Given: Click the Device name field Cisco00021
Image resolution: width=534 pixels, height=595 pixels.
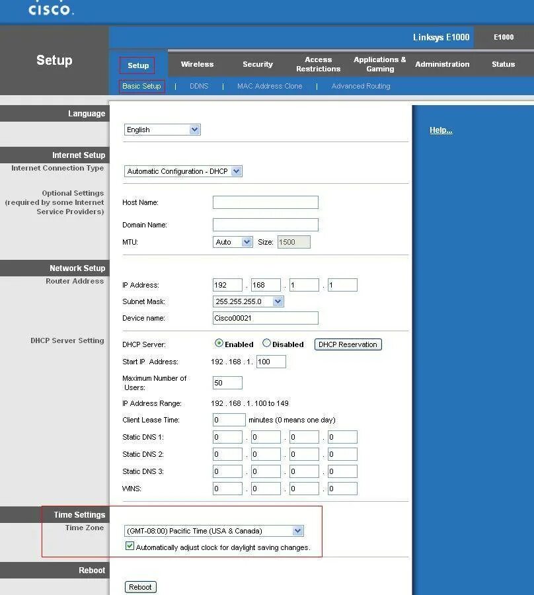Looking at the screenshot, I should (x=266, y=318).
